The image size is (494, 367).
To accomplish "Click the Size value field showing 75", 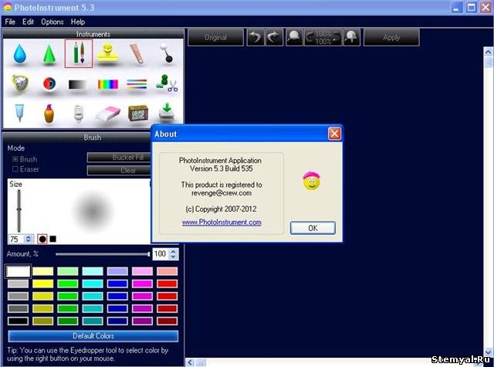I will (16, 239).
